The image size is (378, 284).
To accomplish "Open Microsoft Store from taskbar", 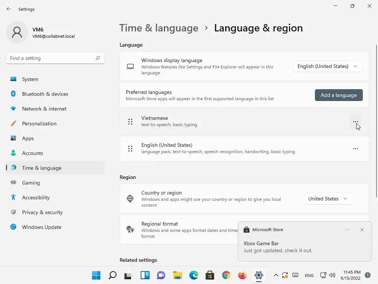I will pos(210,275).
